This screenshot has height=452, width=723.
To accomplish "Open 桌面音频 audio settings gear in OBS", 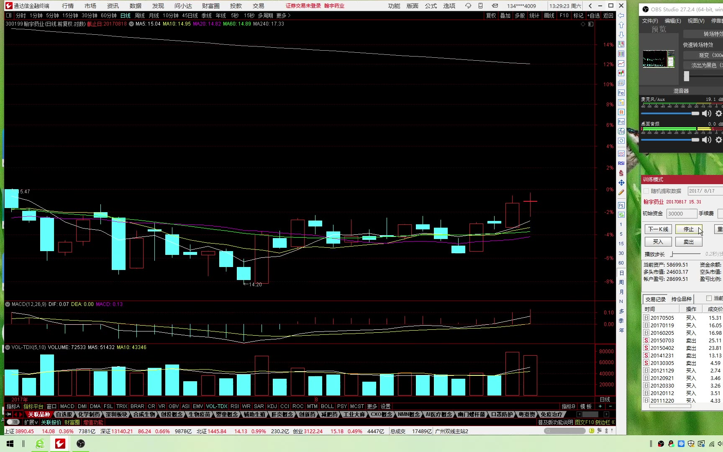I will [x=719, y=140].
